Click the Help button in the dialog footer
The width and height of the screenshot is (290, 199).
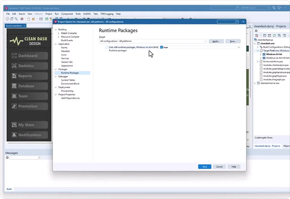234,167
